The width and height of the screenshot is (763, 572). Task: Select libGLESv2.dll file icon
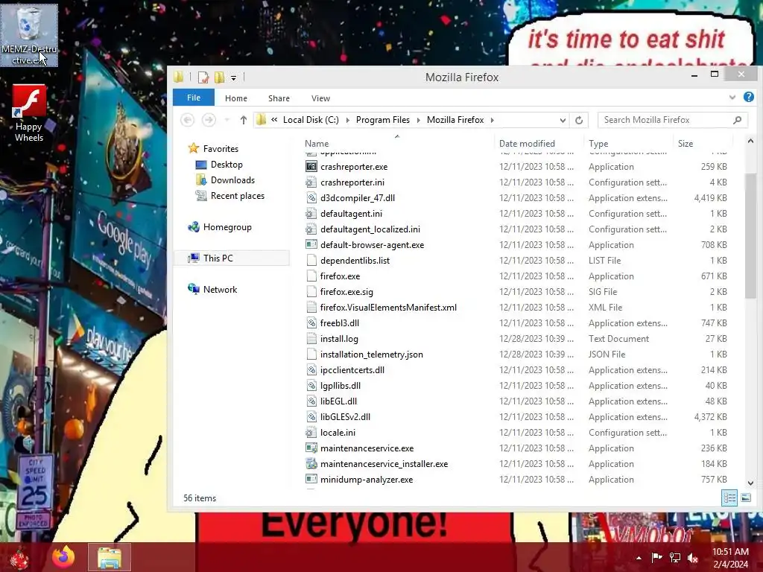tap(311, 417)
